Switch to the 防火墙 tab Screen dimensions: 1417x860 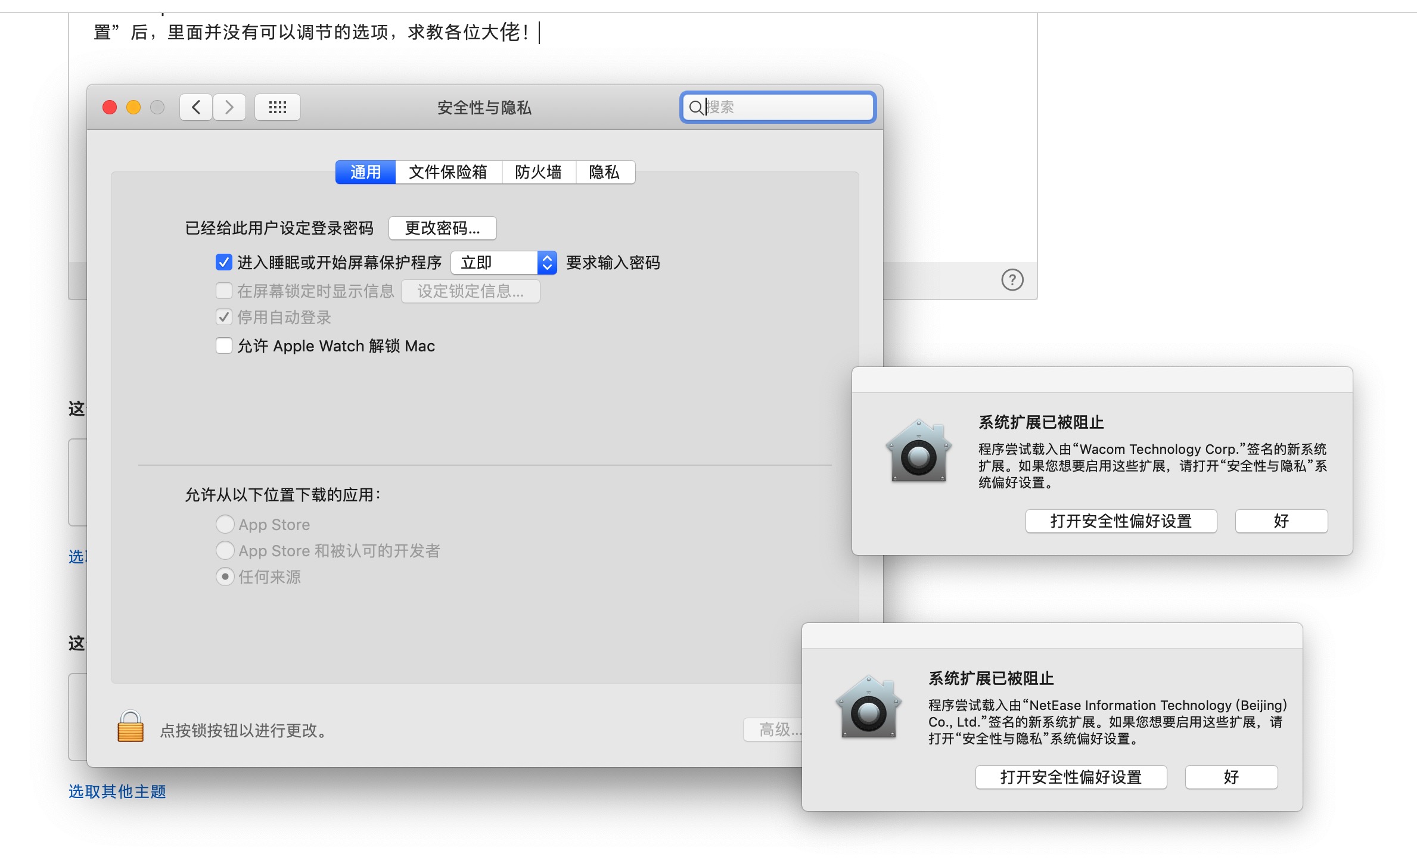(539, 172)
